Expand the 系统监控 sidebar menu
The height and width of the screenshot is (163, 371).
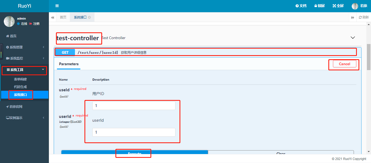coord(24,58)
